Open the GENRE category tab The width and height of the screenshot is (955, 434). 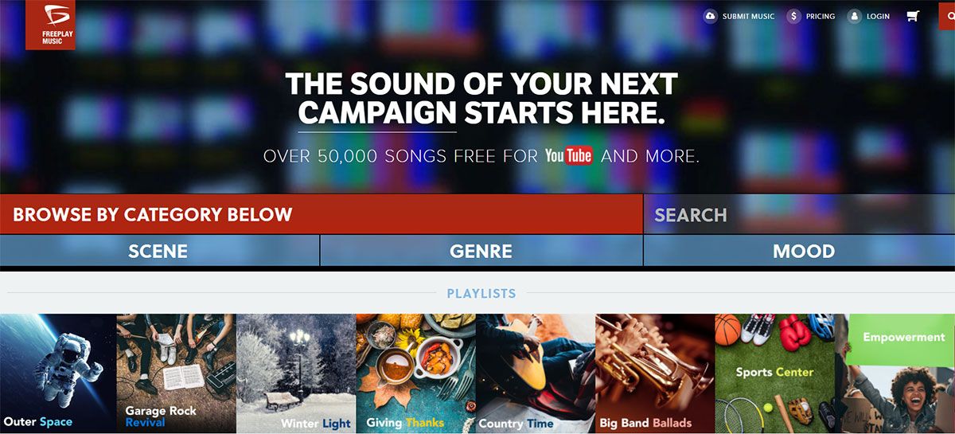pyautogui.click(x=481, y=251)
